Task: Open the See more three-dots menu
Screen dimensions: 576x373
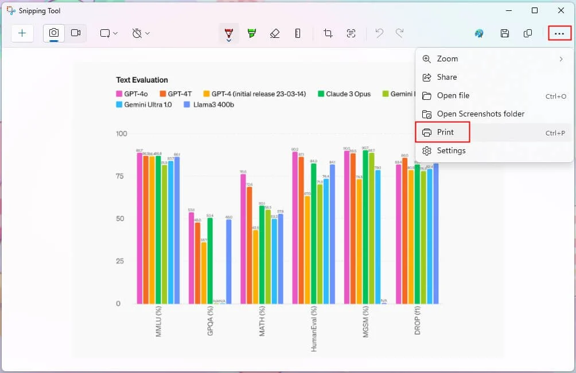Action: tap(559, 33)
